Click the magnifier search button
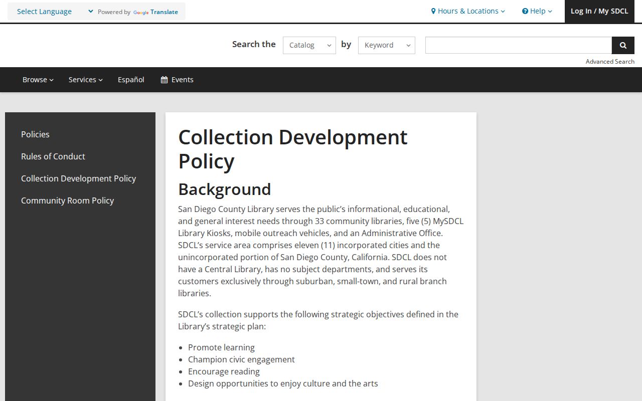 point(623,45)
